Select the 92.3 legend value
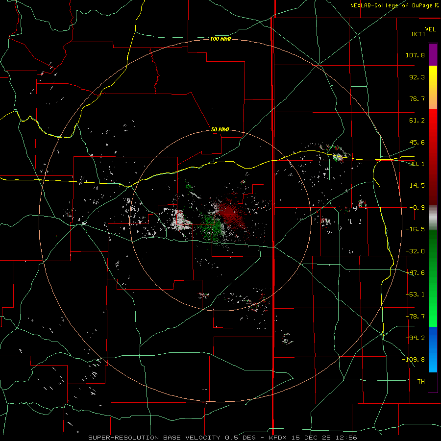 click(x=417, y=77)
